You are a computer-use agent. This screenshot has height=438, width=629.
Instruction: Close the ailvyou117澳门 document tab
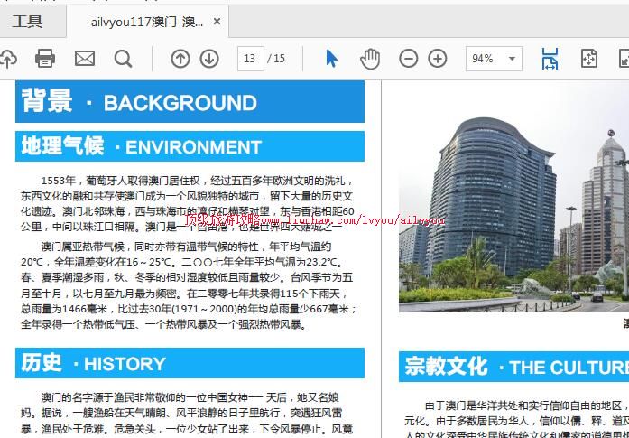click(x=217, y=21)
